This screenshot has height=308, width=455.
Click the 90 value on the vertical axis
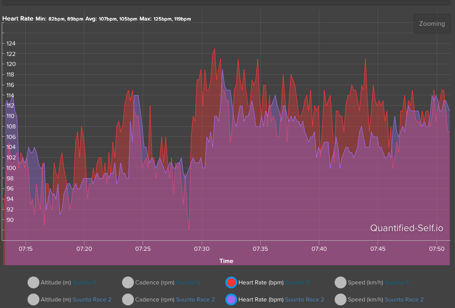10,220
